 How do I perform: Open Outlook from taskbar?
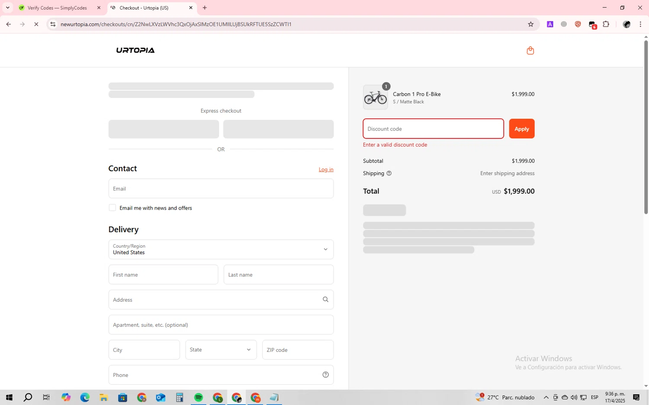coord(161,398)
